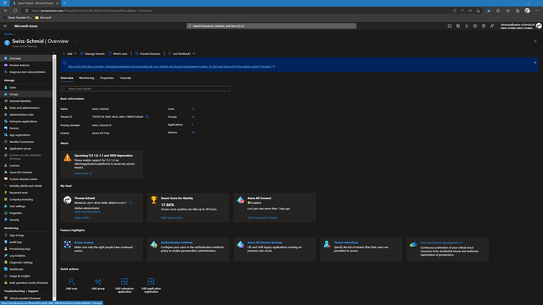Open Users in the Manage menu

coord(13,87)
